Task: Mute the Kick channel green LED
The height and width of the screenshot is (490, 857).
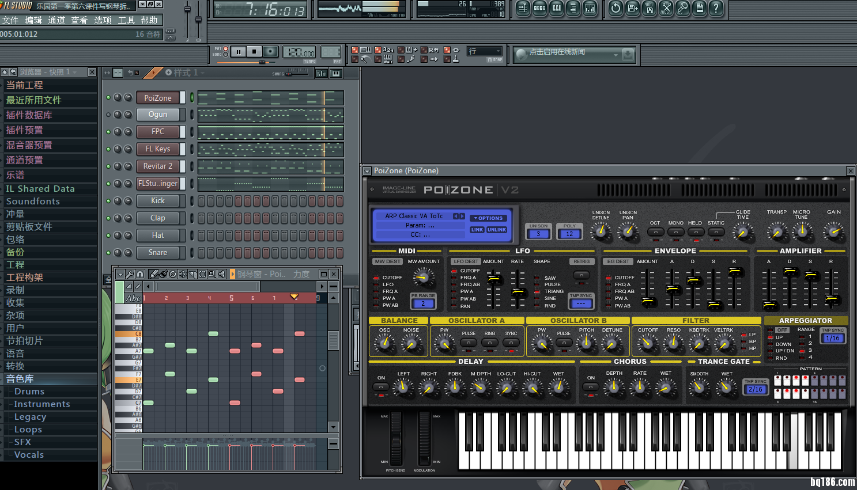Action: coord(108,201)
